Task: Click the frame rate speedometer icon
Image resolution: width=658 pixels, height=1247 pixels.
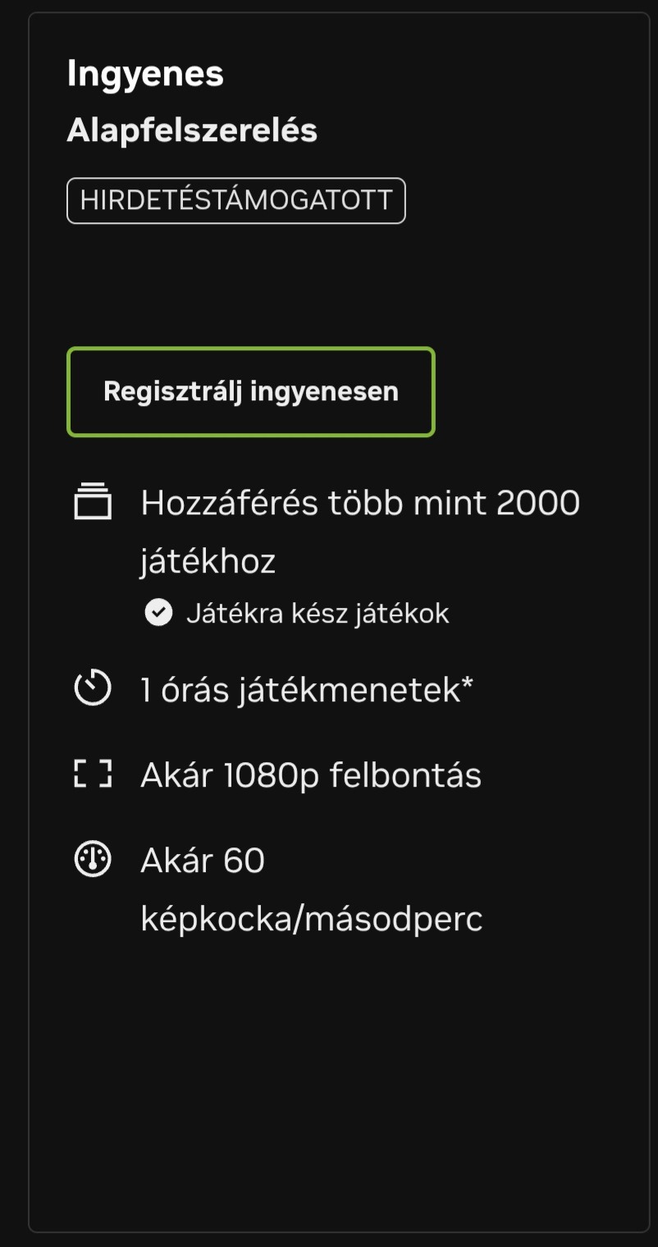Action: click(93, 860)
